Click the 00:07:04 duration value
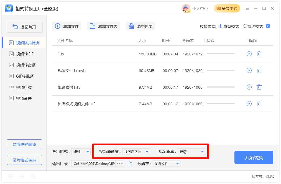 170,54
